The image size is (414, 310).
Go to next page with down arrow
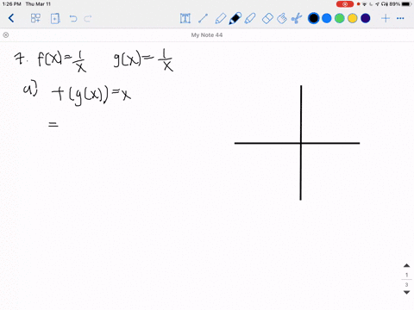click(406, 293)
